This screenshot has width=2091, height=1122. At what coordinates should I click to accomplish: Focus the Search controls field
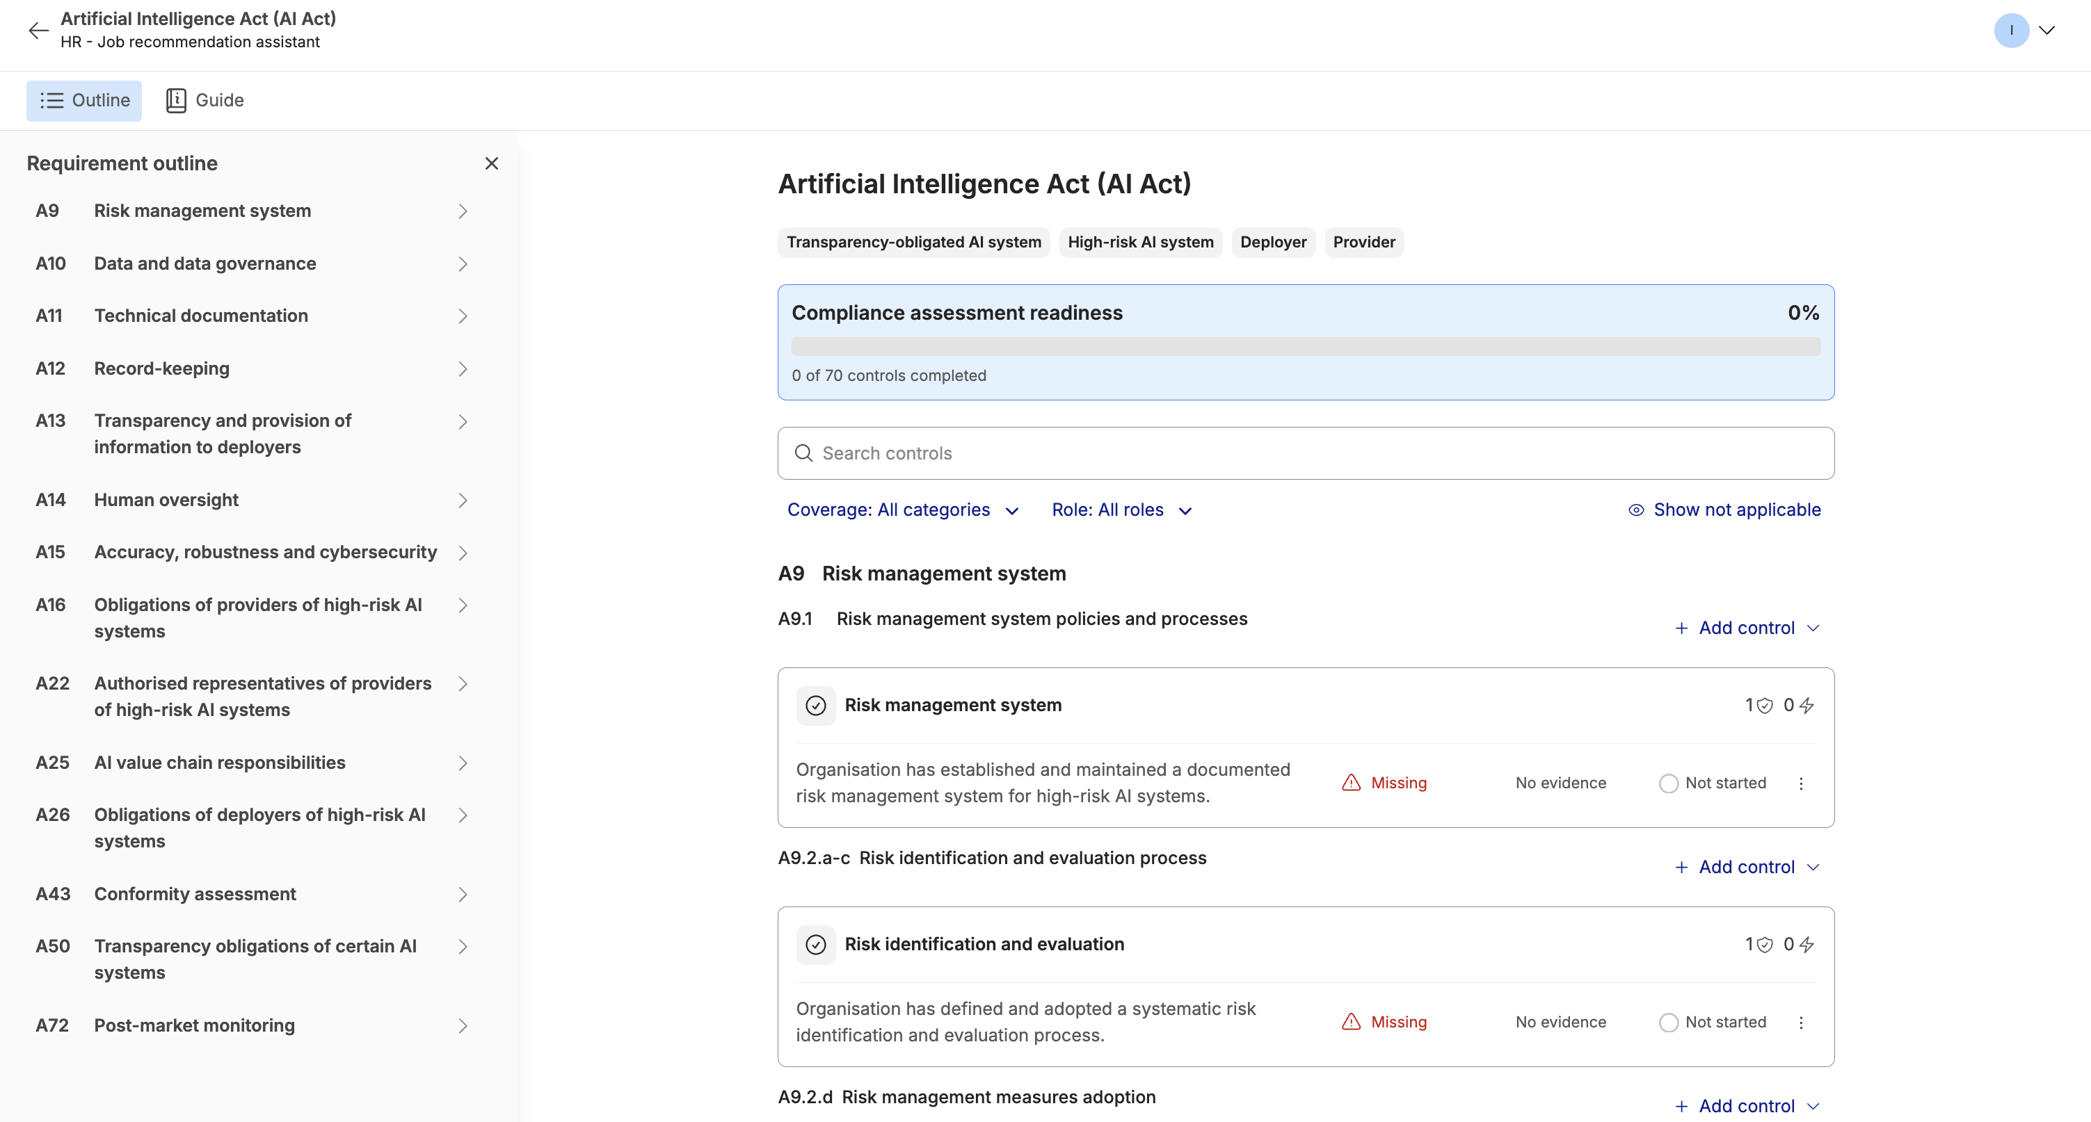coord(1305,453)
